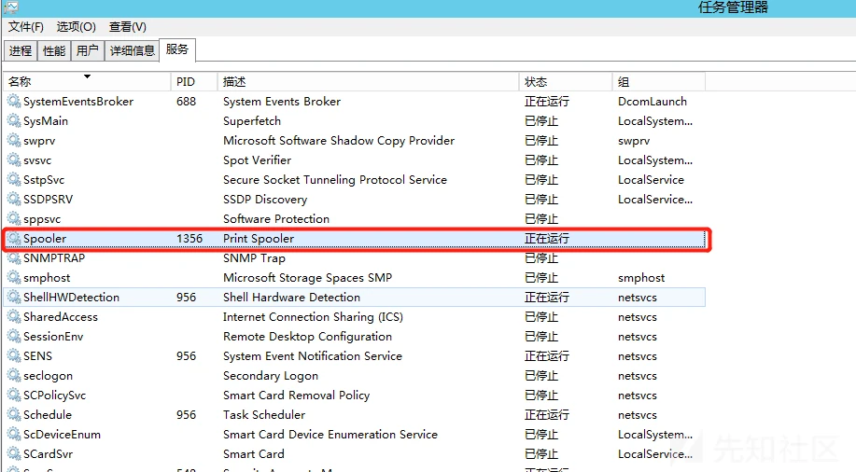Screen dimensions: 856x472
Task: Select PID 956 in the Schedule row
Action: pos(186,415)
